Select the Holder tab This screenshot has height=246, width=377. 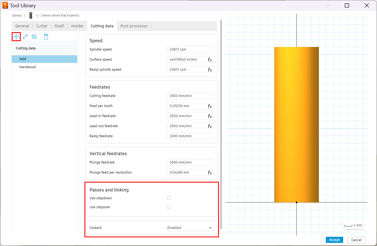point(77,26)
